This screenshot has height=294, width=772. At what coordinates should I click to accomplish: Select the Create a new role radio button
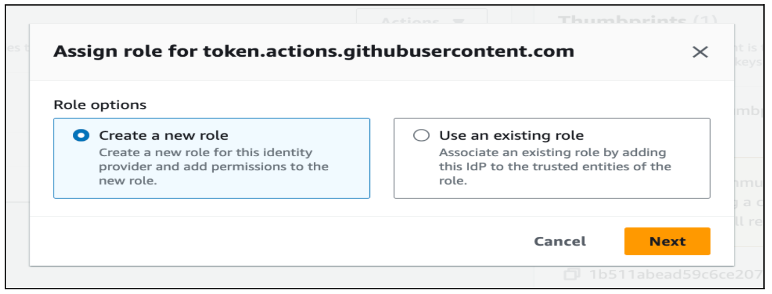coord(81,136)
